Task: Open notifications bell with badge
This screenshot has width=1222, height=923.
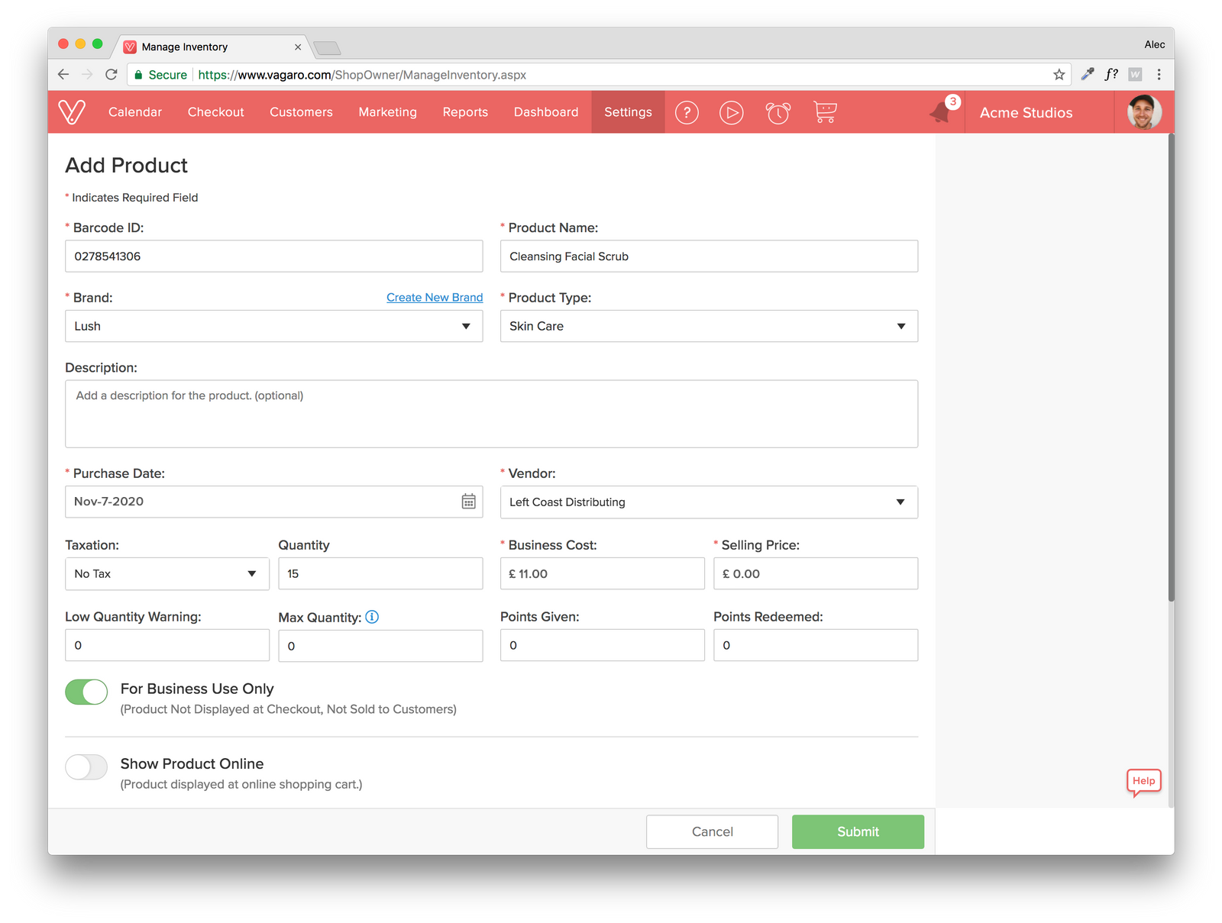Action: (943, 111)
